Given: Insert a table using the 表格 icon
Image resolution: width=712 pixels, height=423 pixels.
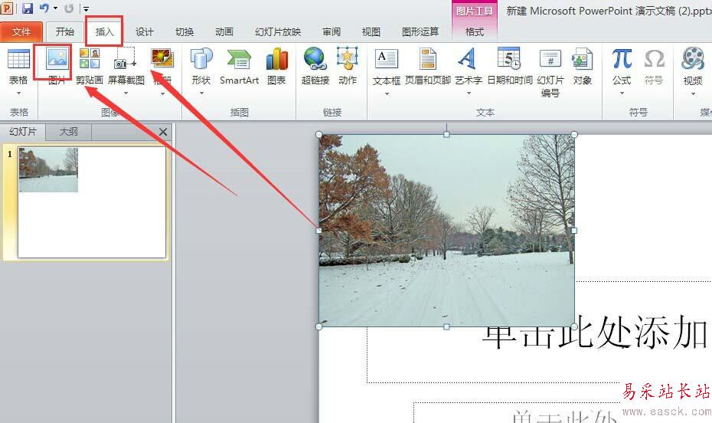Looking at the screenshot, I should pos(18,59).
